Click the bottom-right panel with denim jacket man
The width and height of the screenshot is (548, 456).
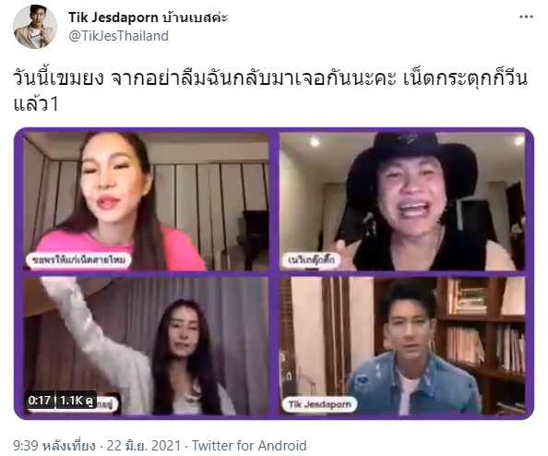tap(402, 346)
